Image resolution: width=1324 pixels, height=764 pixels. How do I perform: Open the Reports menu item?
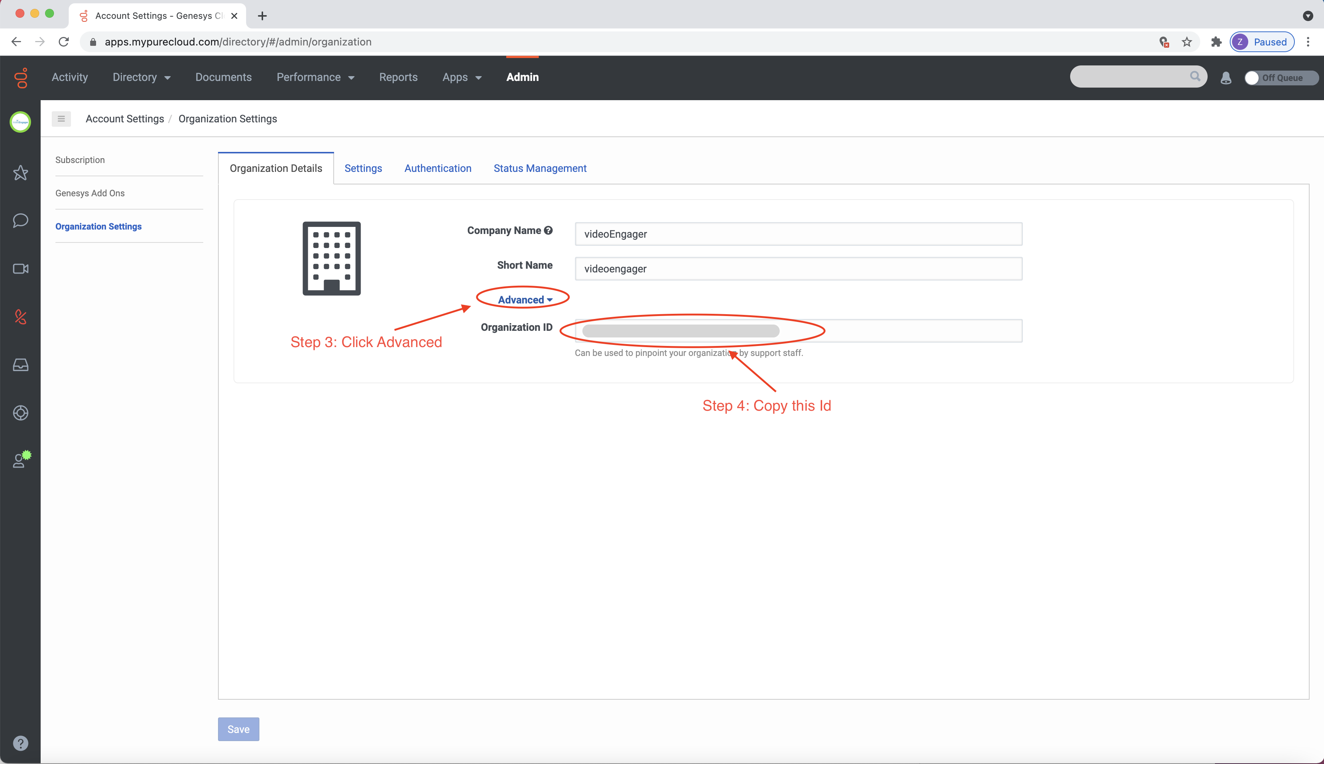398,77
